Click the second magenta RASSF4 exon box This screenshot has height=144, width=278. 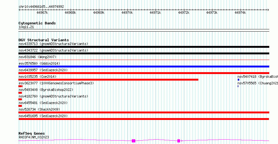(179, 141)
